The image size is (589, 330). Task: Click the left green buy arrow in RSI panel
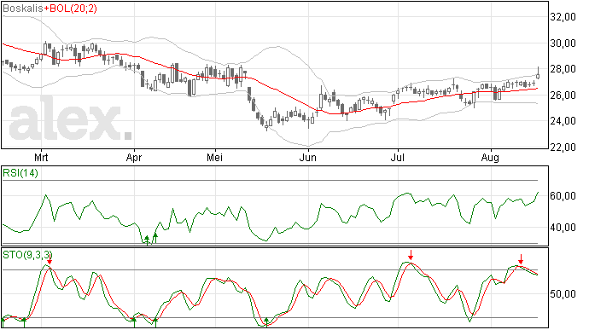click(x=147, y=240)
